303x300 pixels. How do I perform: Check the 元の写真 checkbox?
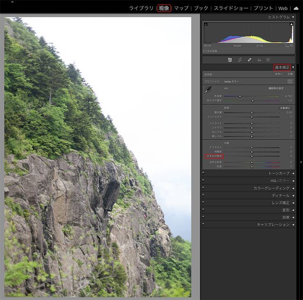pos(205,51)
